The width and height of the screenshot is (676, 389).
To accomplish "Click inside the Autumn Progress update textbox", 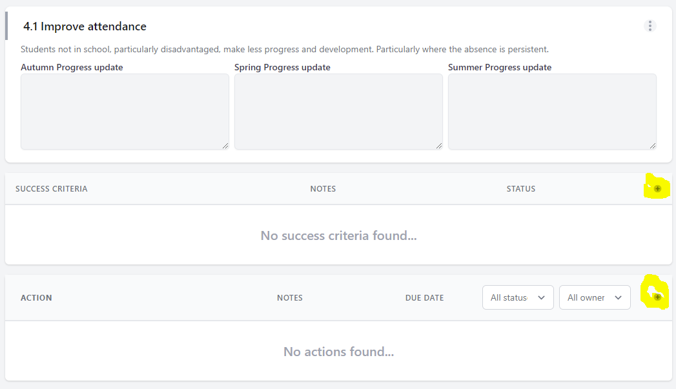I will coord(125,111).
